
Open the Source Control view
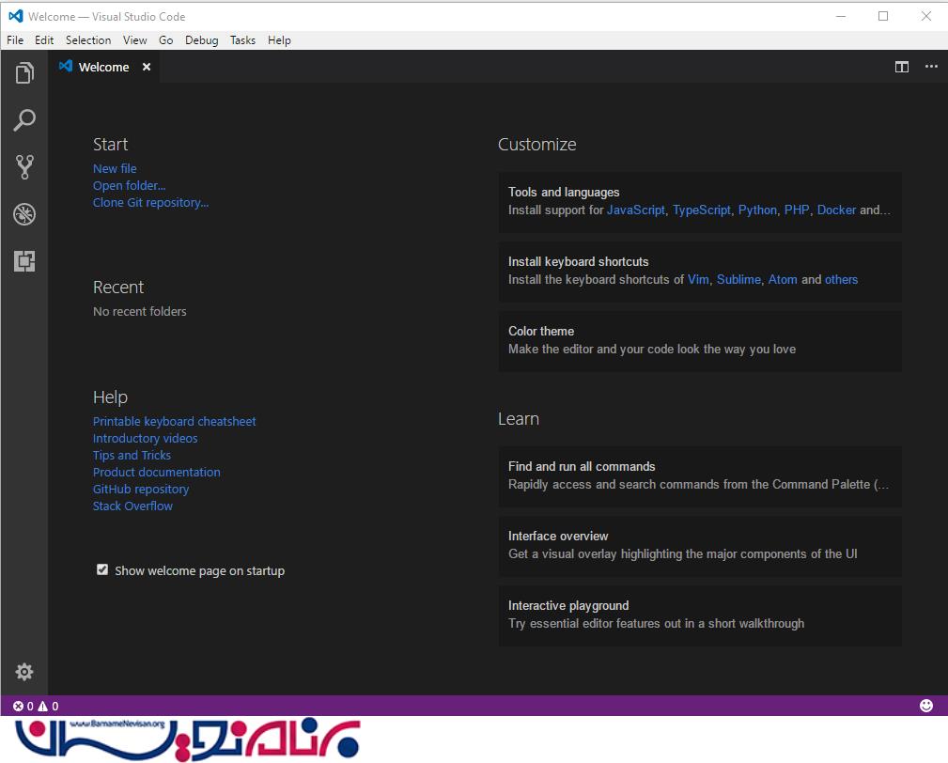24,167
